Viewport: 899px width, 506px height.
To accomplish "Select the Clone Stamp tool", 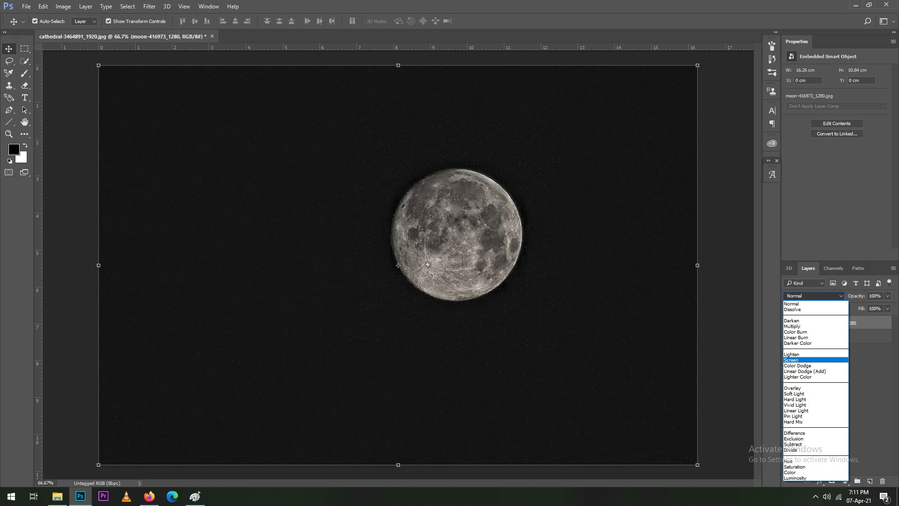I will coord(9,85).
